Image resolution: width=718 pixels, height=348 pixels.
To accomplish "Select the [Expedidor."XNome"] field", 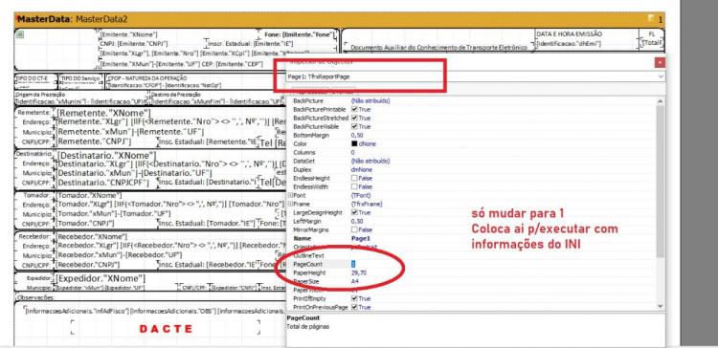I will 101,278.
